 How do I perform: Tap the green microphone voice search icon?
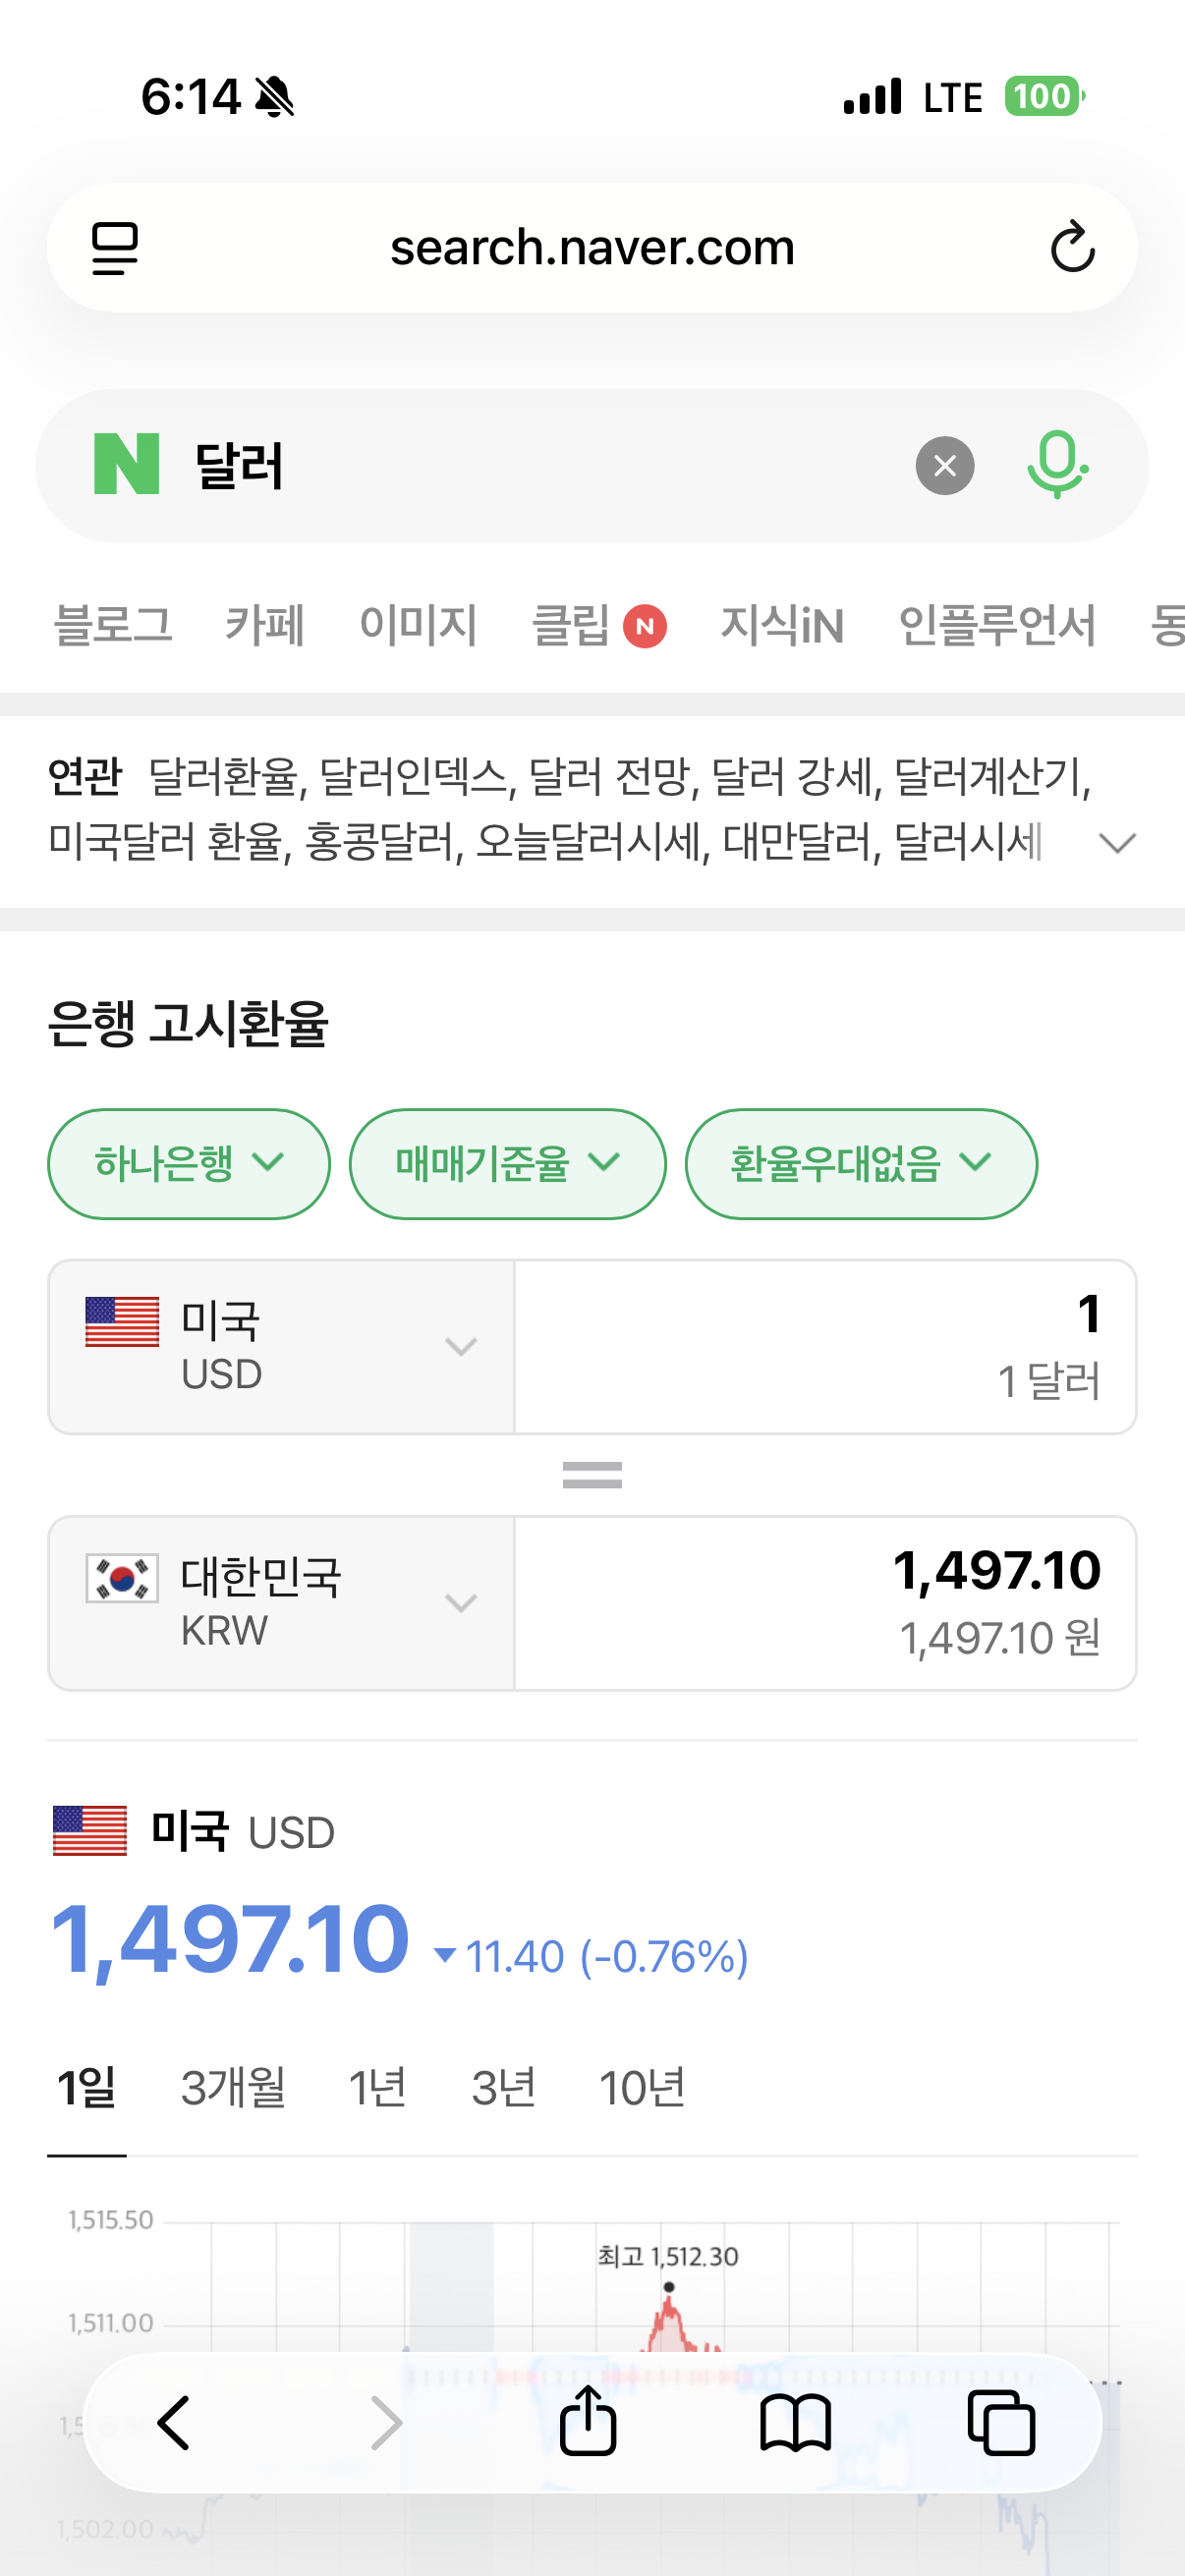(1057, 465)
